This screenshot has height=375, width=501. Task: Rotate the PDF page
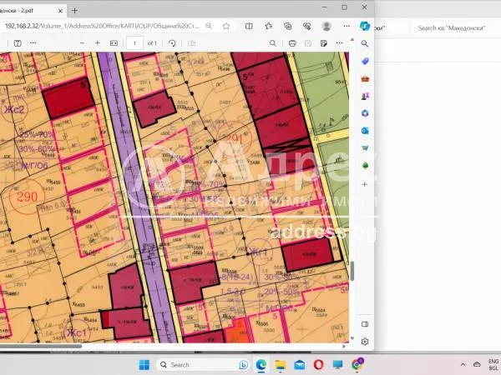point(172,43)
